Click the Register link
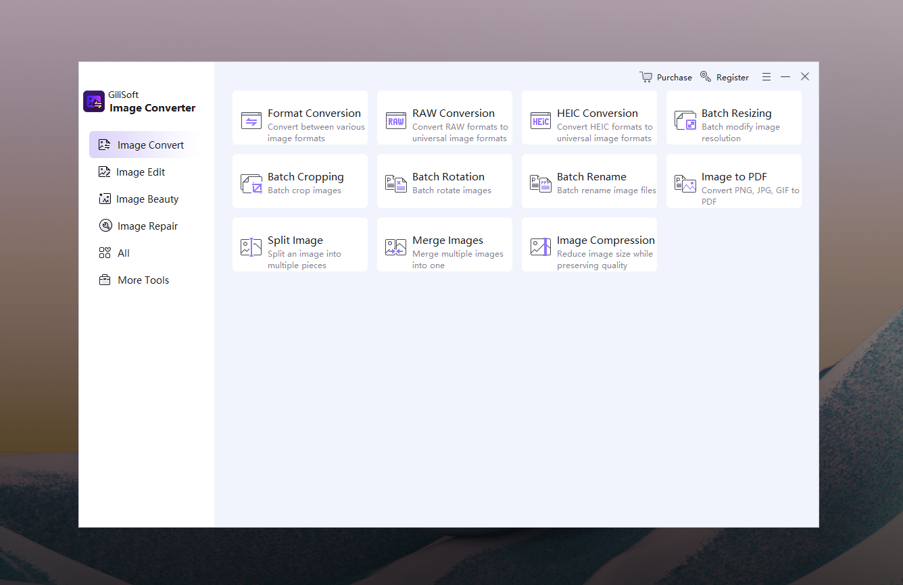This screenshot has width=903, height=585. [725, 77]
